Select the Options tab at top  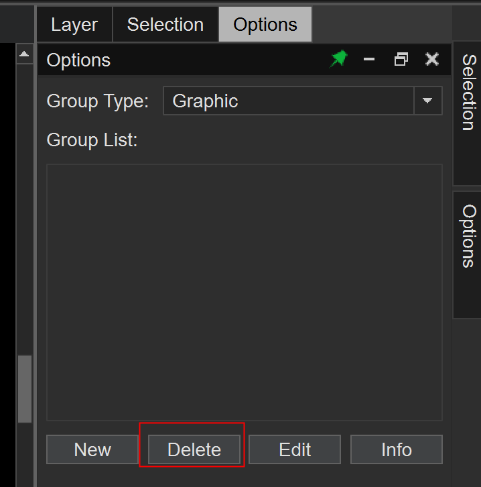265,25
